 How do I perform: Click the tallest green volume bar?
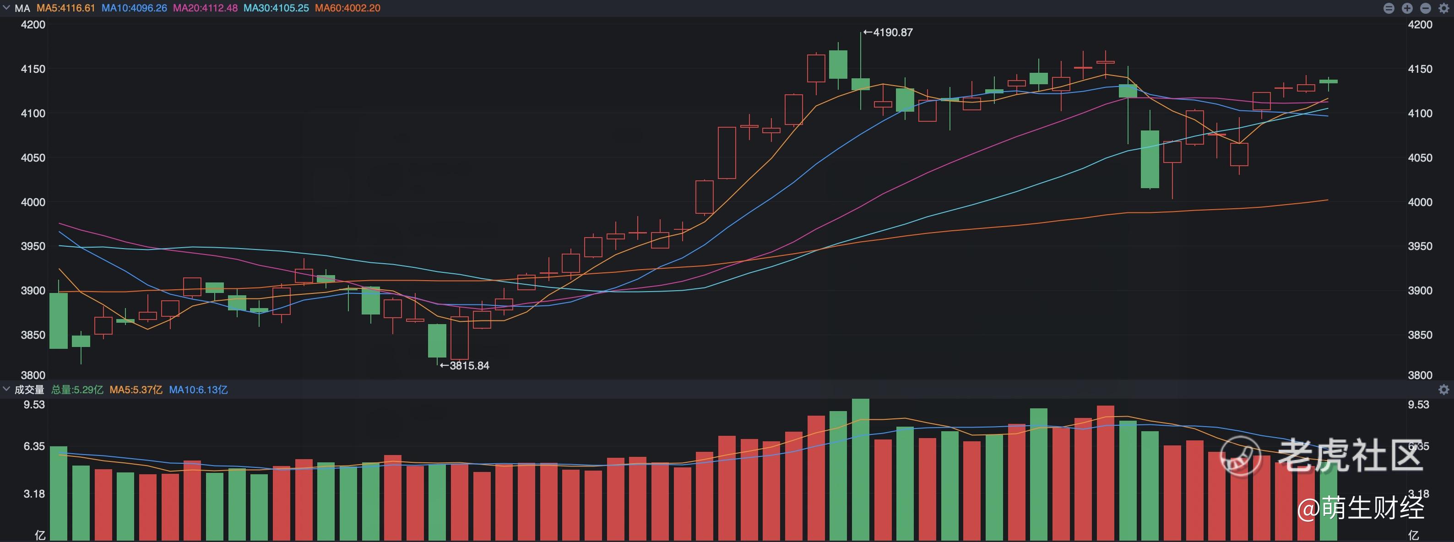tap(860, 469)
